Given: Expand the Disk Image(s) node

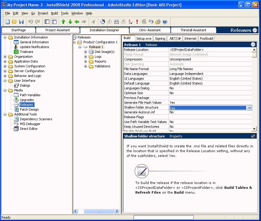Looking at the screenshot, I should [86, 52].
